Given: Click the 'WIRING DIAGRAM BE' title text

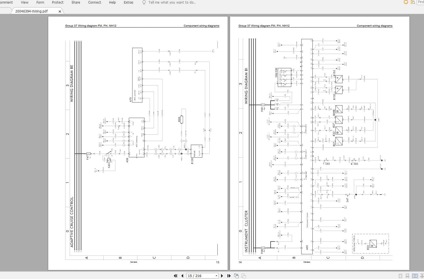Looking at the screenshot, I should (x=72, y=84).
